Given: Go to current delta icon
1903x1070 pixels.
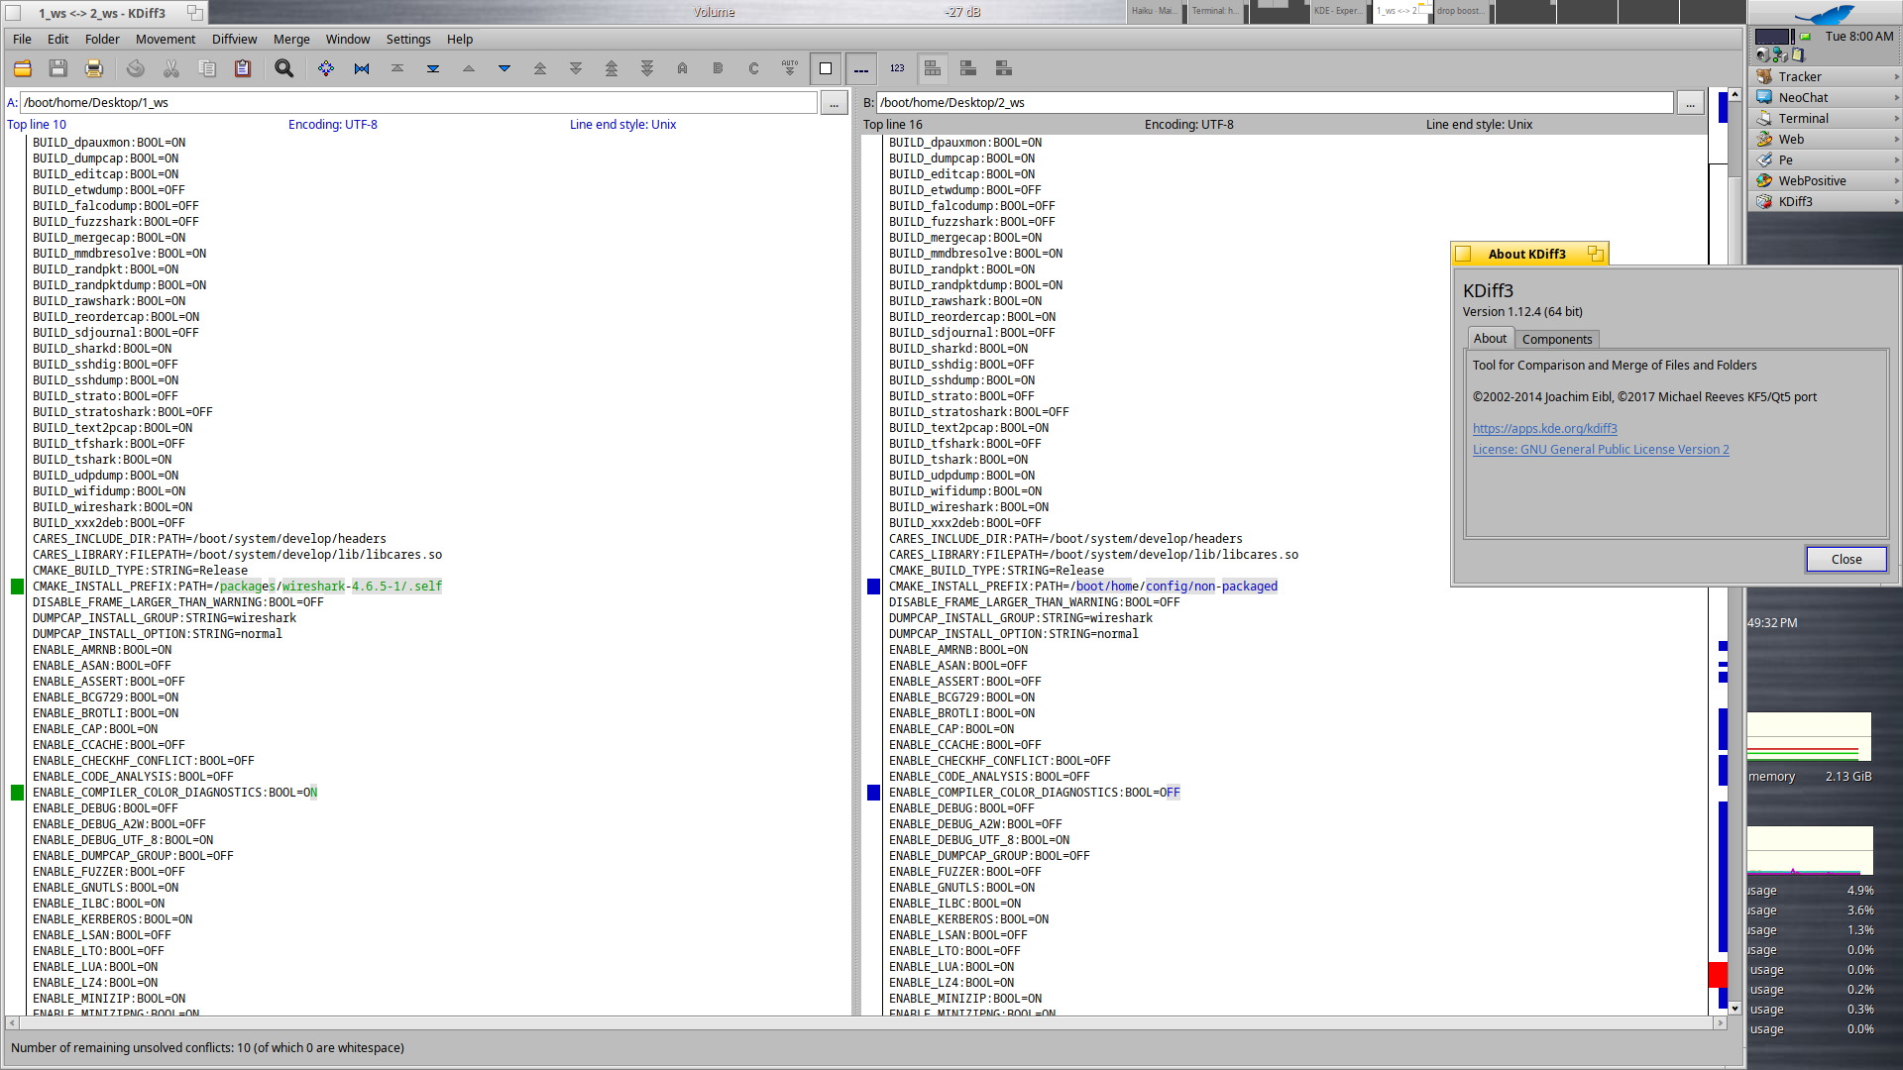Looking at the screenshot, I should pos(326,68).
